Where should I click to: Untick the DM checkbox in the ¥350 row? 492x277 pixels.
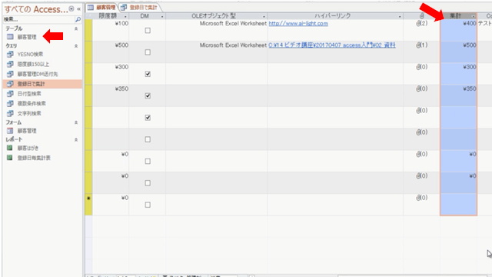point(148,95)
